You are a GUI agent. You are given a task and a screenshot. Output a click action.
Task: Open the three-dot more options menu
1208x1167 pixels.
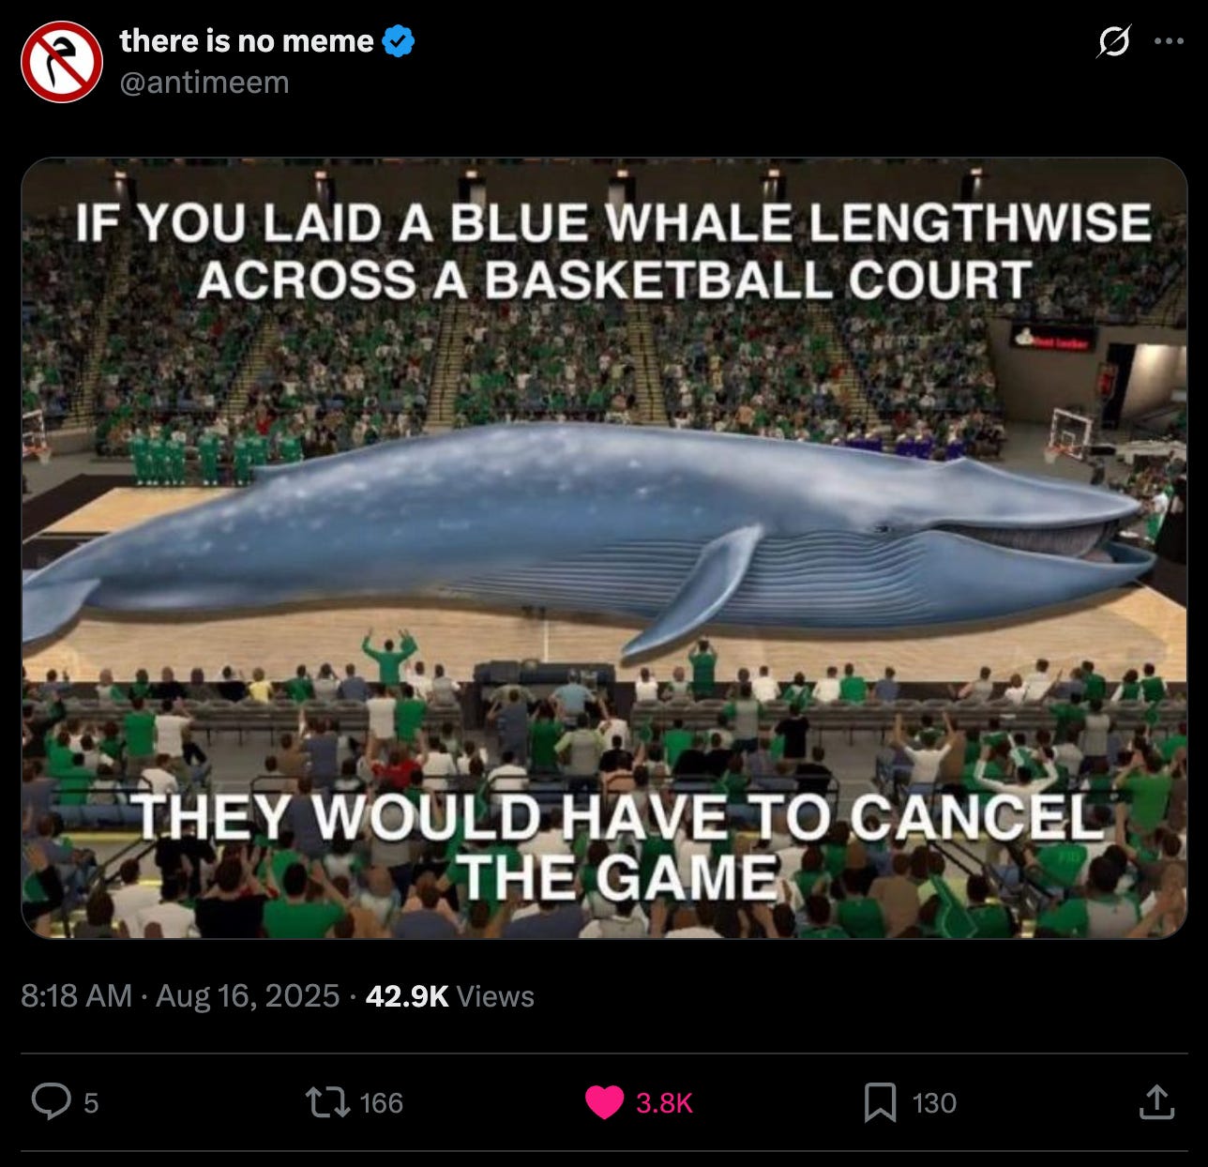pyautogui.click(x=1169, y=41)
